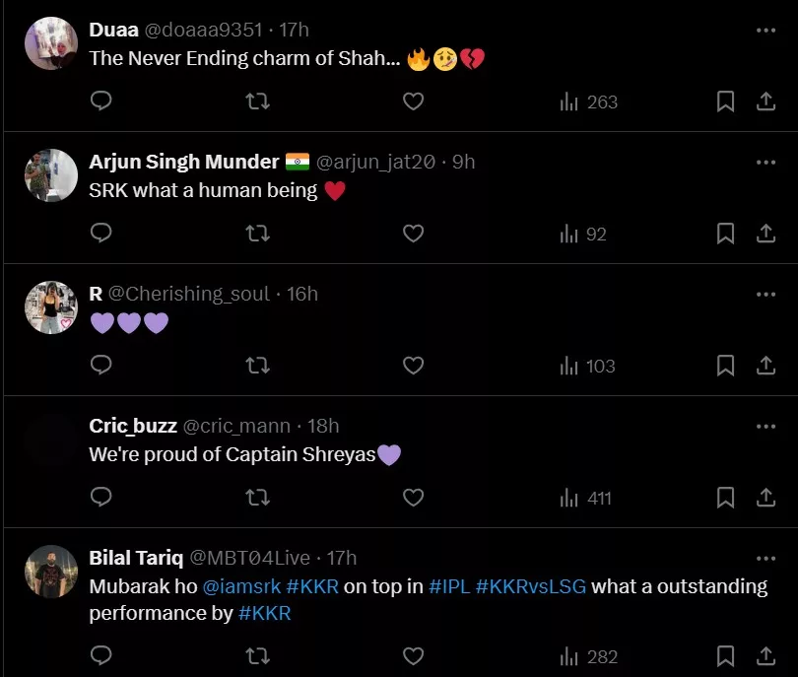Expand options on Bilal Tariq's tweet
This screenshot has width=798, height=677.
[765, 559]
